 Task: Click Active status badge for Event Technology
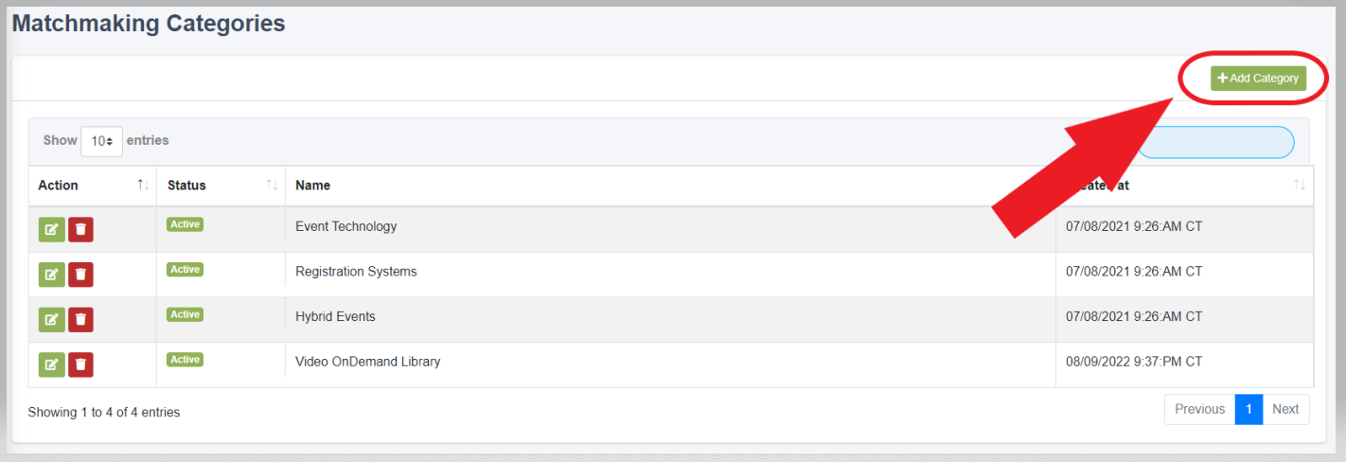point(185,224)
